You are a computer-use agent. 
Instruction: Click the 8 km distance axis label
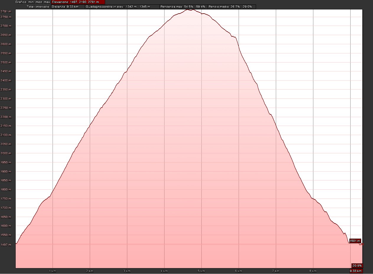click(313, 271)
